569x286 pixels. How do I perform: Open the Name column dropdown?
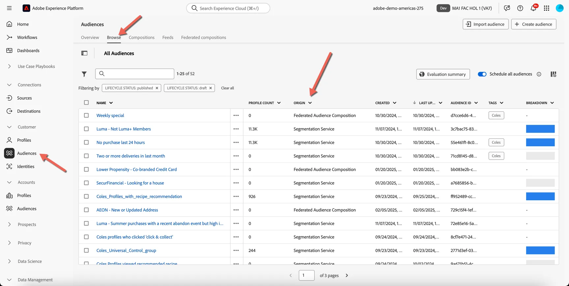pyautogui.click(x=111, y=103)
